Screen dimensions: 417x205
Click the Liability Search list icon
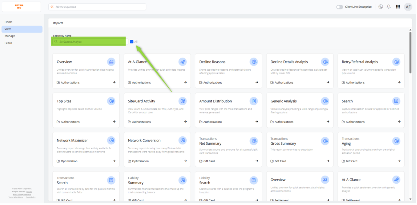point(254,180)
